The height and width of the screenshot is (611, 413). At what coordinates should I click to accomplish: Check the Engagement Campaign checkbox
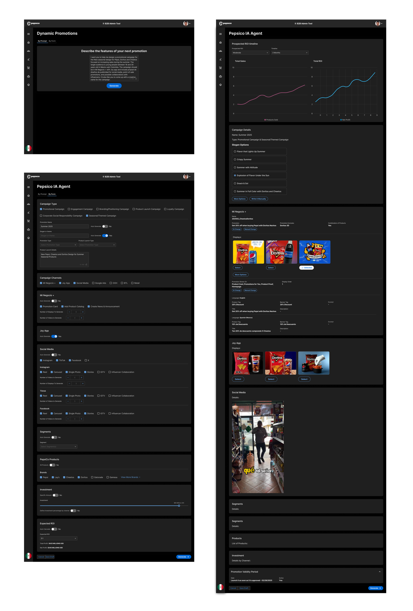[x=69, y=209]
